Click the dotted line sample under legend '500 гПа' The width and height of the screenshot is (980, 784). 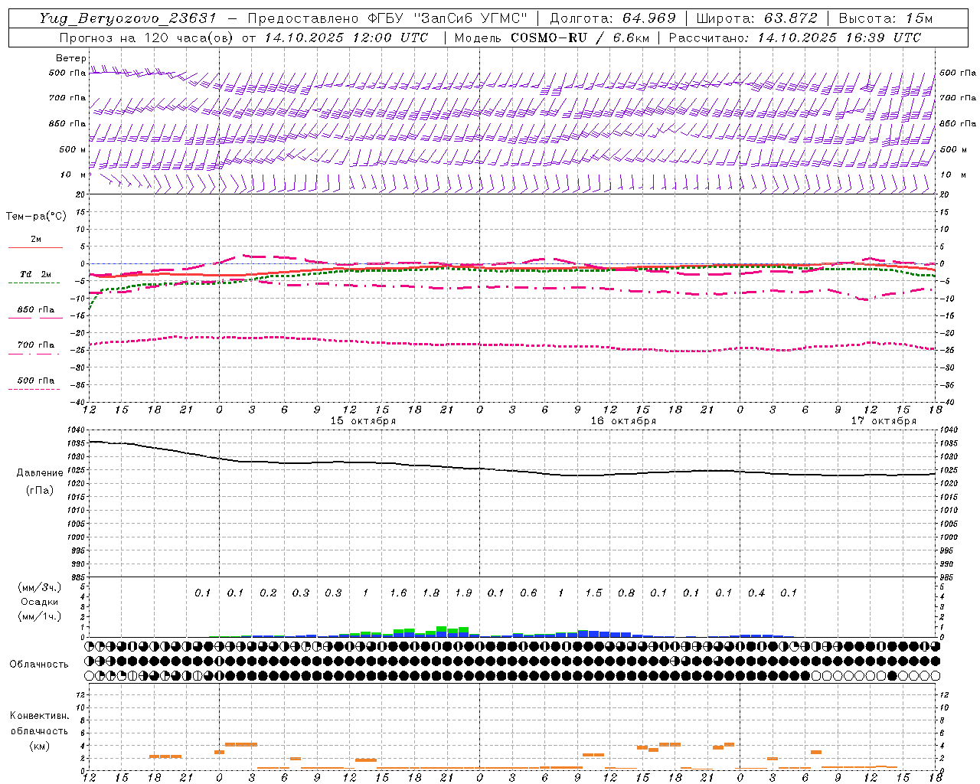(x=34, y=389)
